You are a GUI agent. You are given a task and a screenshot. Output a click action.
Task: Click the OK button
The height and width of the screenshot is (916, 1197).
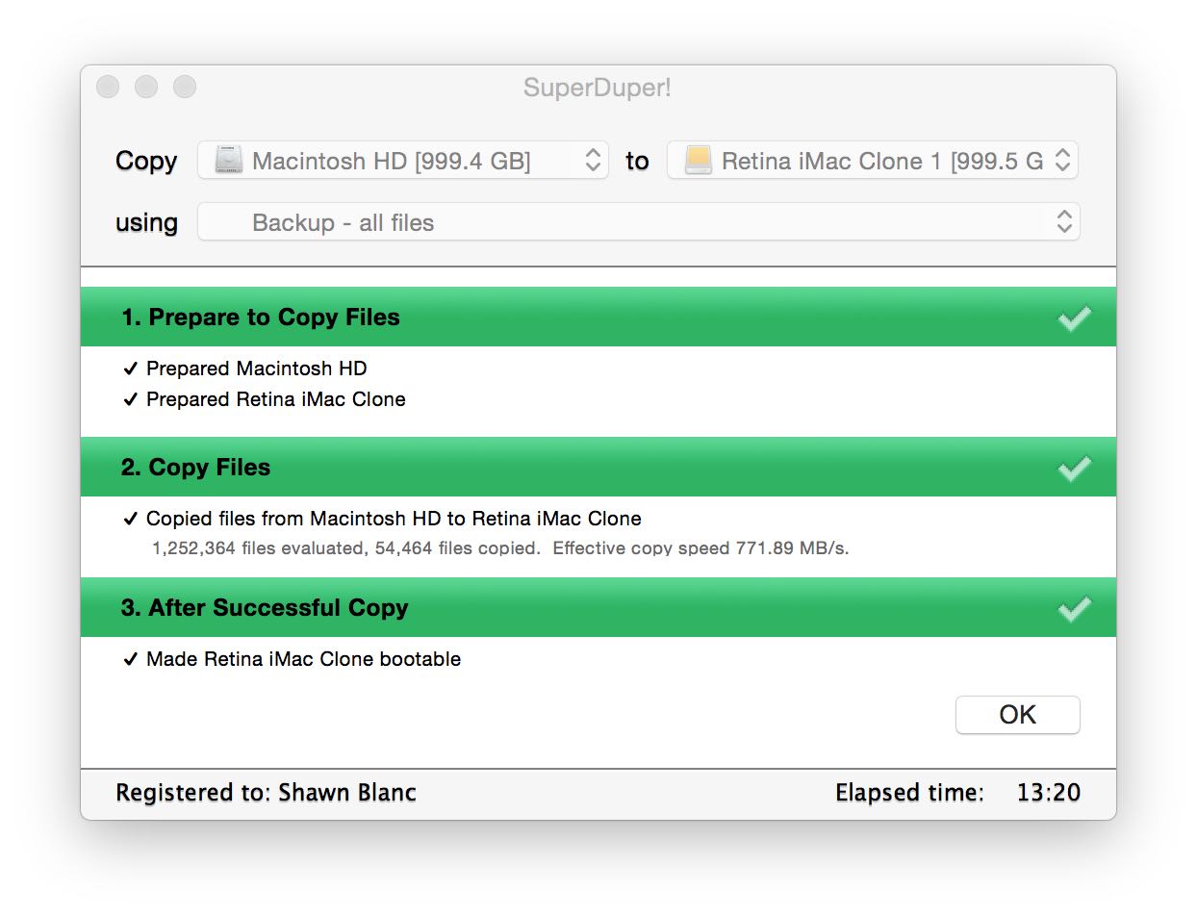(1017, 715)
